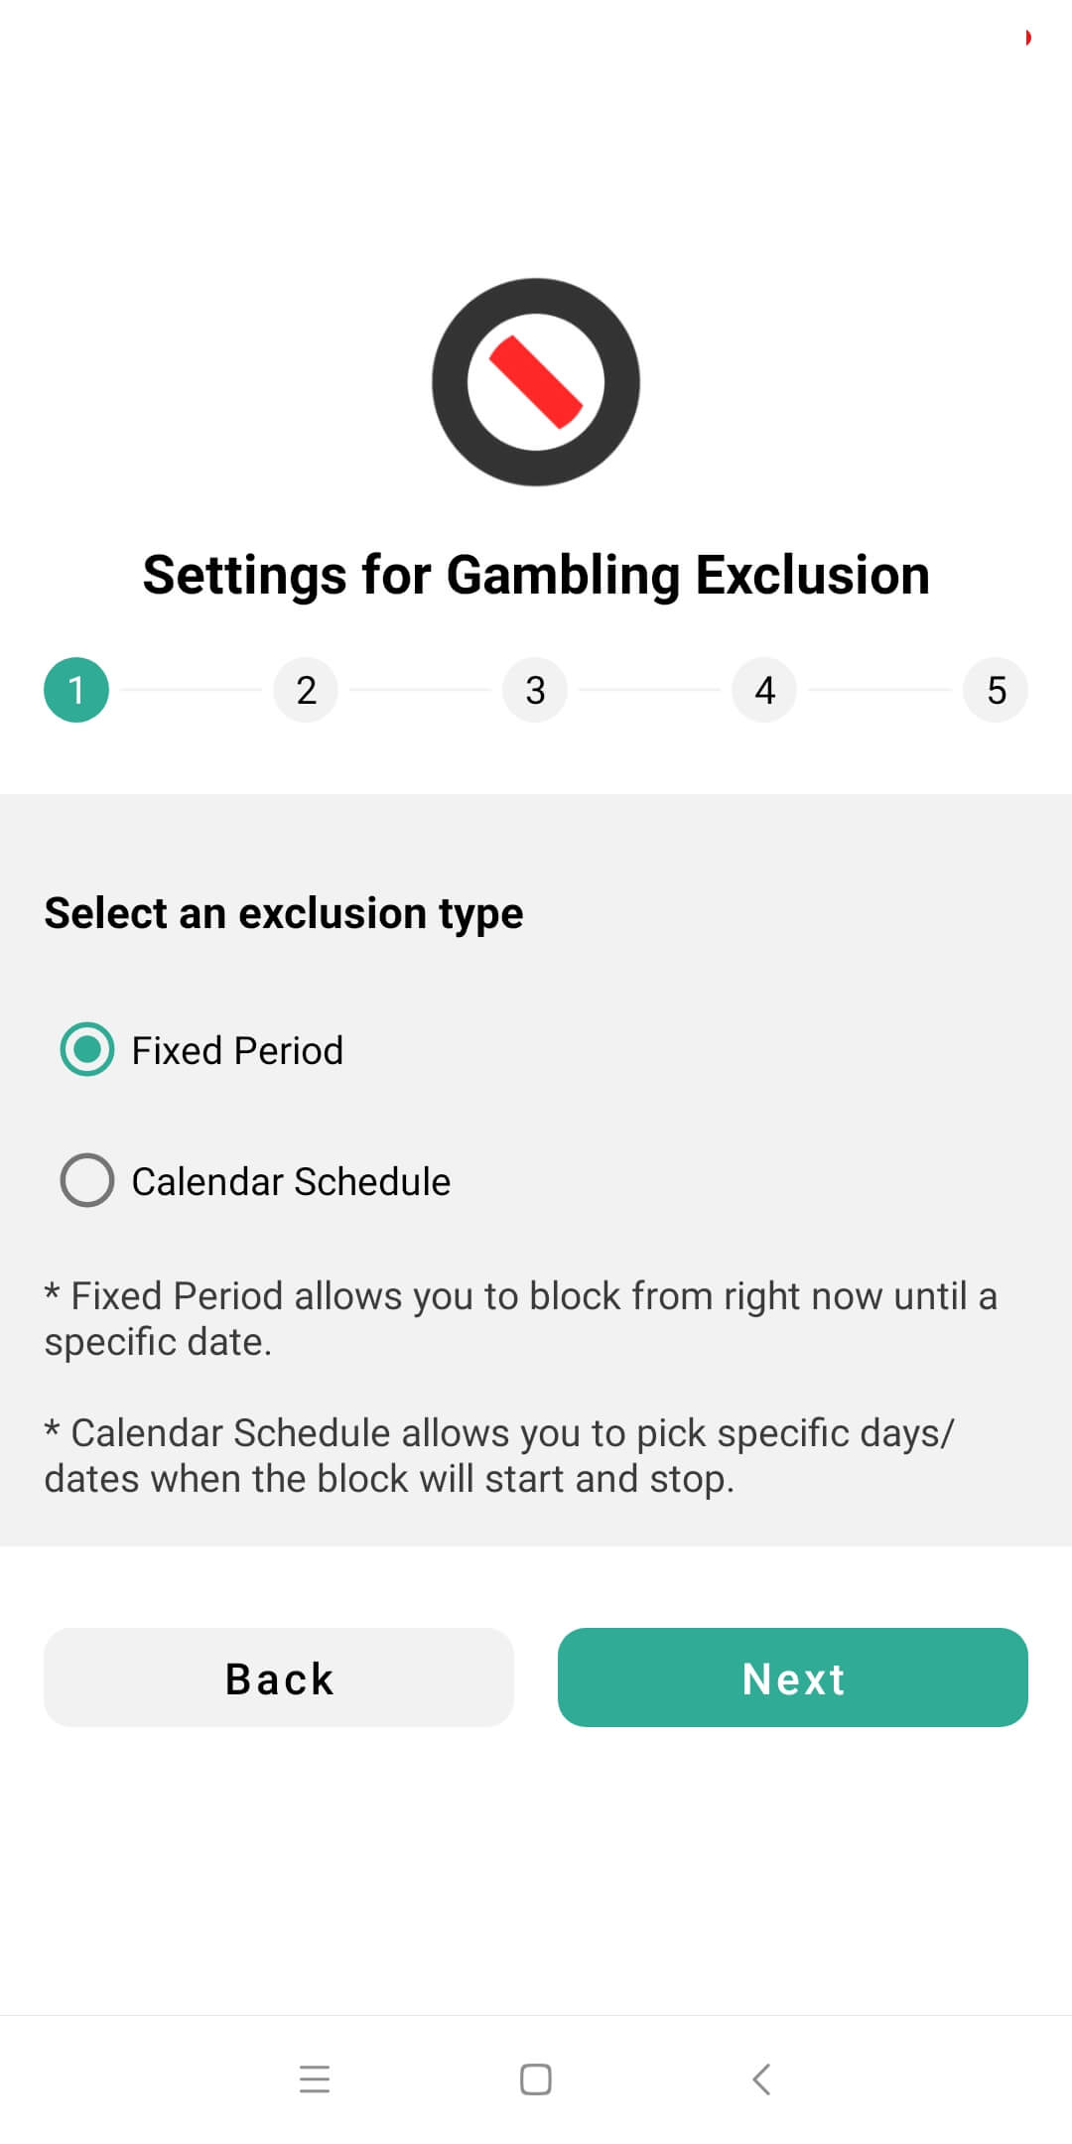This screenshot has height=2144, width=1072.
Task: Click step 3 indicator circle
Action: (535, 690)
